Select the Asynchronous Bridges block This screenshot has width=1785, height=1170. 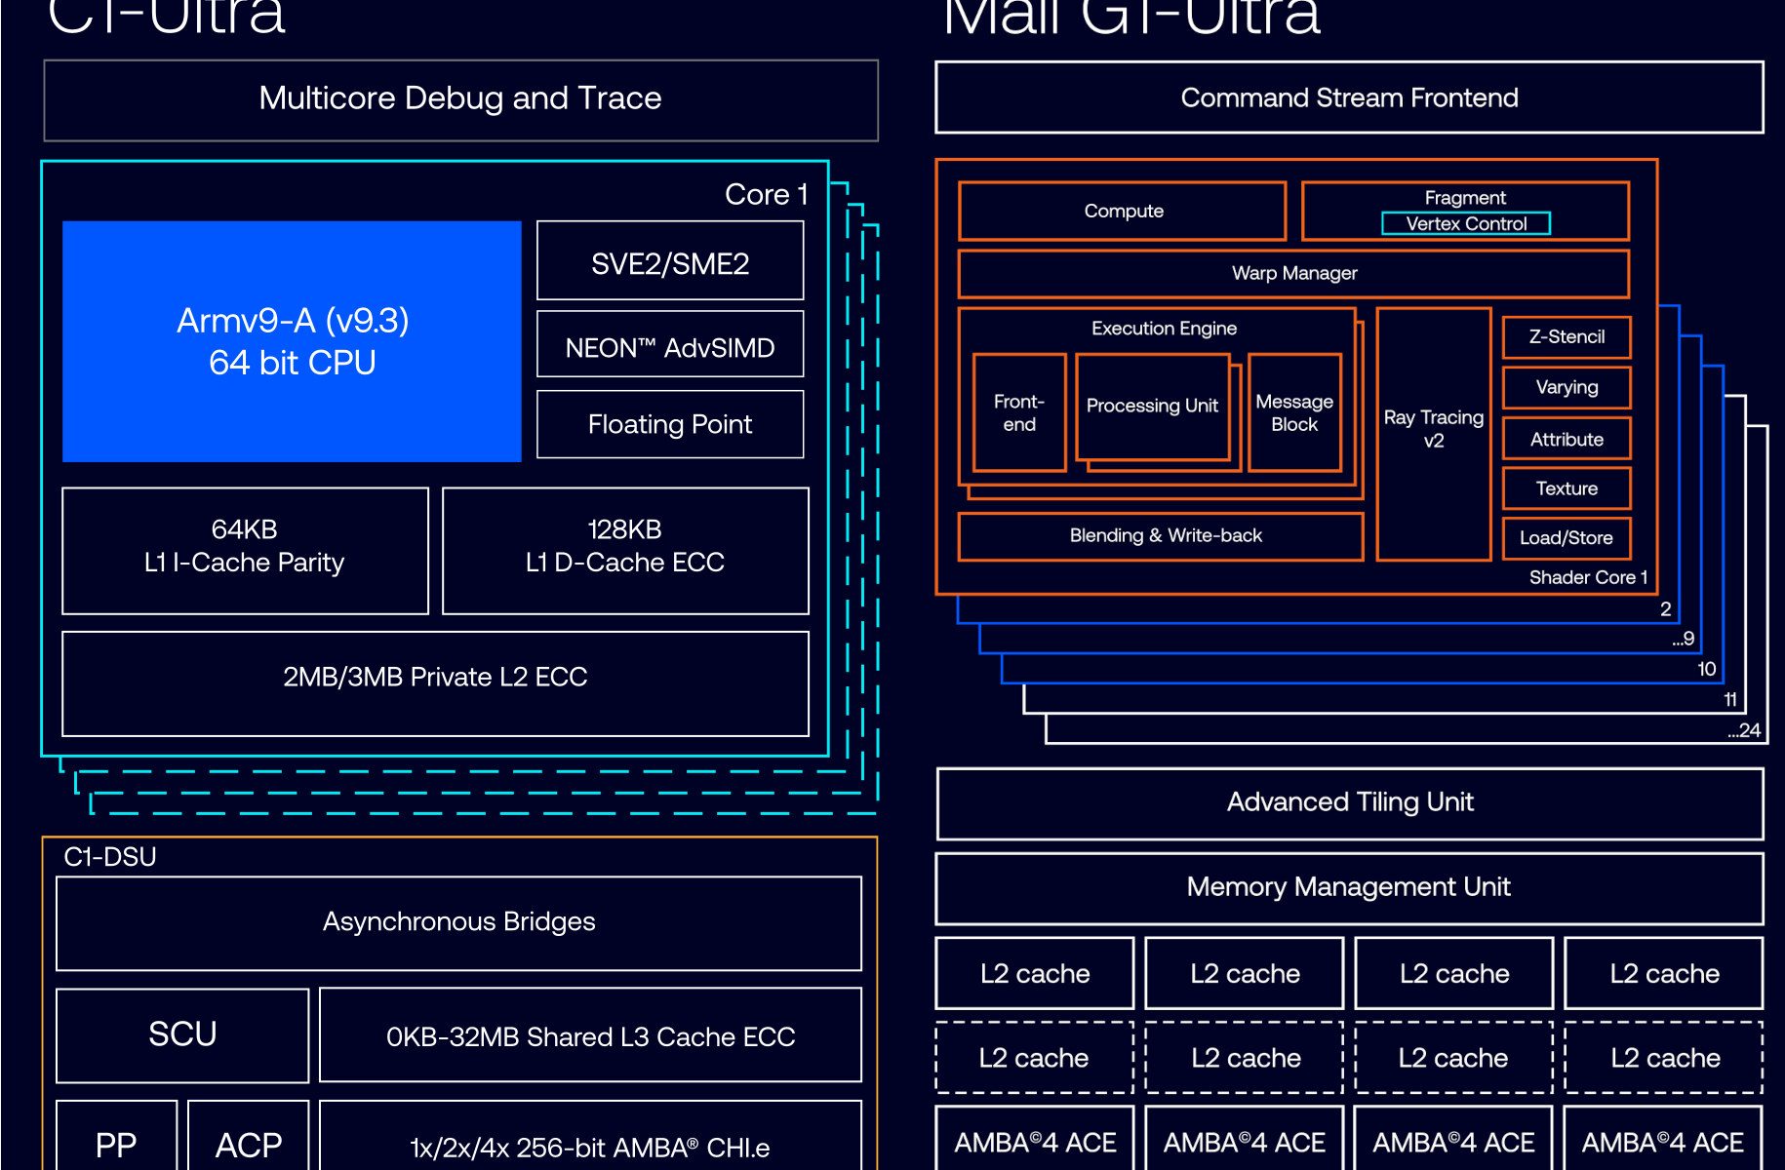coord(458,922)
